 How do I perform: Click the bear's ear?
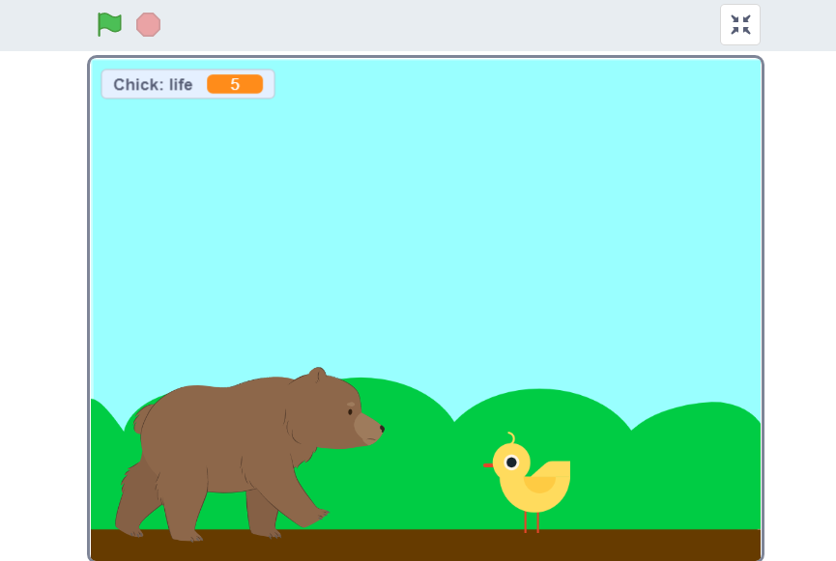[317, 375]
